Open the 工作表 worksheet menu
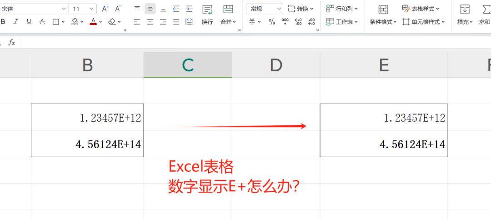The width and height of the screenshot is (491, 219). [x=342, y=22]
